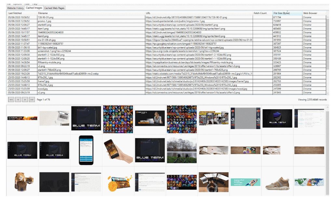Open the gray ad with side banners thumbnail
The image size is (333, 197).
tap(246, 118)
